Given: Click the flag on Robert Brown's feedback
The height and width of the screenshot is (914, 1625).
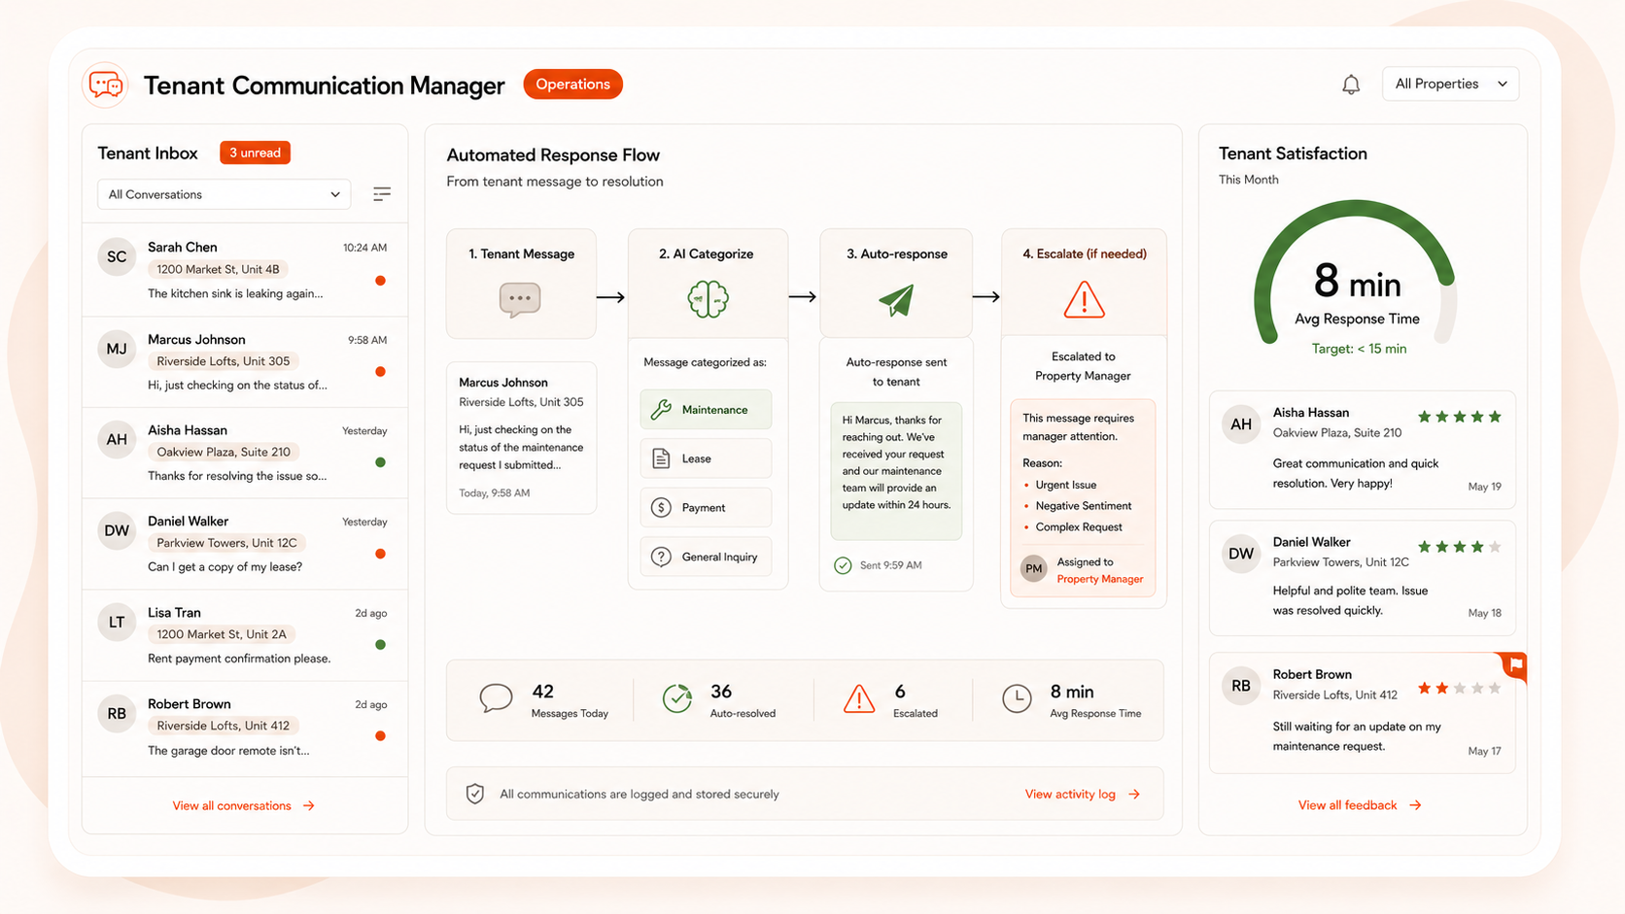Looking at the screenshot, I should [1515, 665].
